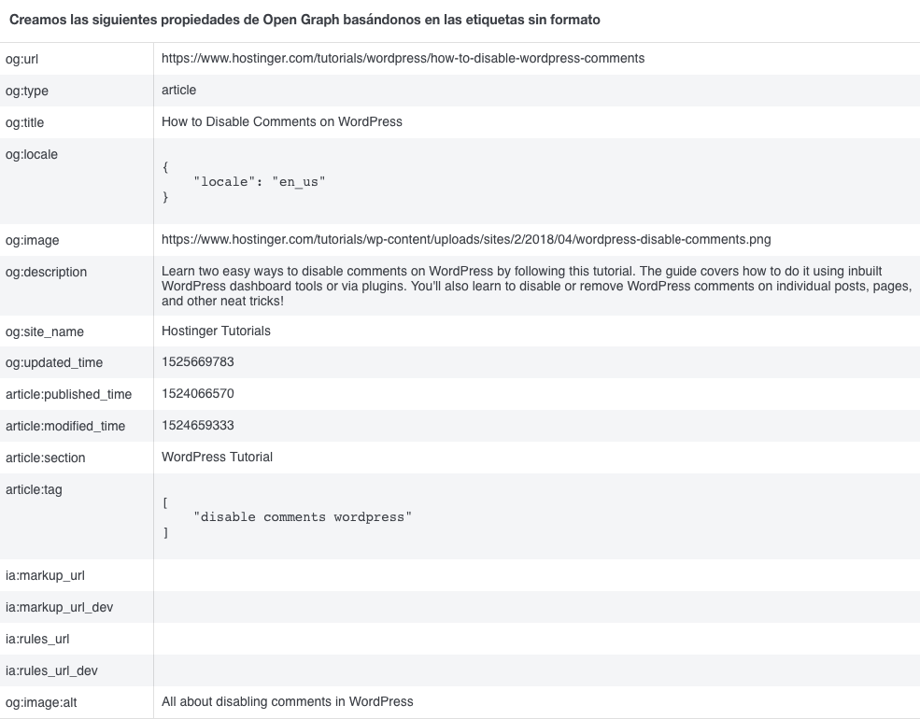Select the ia:markup_url_dev property label
920x719 pixels.
(59, 608)
